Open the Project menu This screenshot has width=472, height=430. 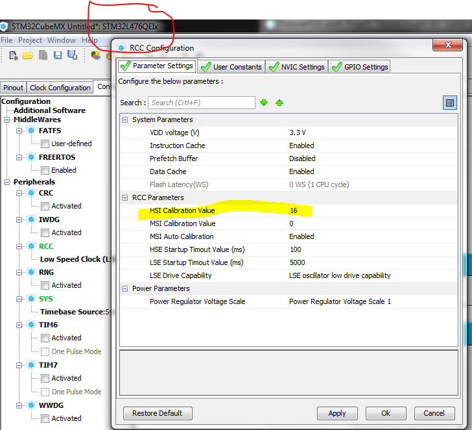coord(30,40)
